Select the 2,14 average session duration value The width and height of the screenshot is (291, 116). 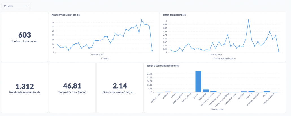pos(120,86)
